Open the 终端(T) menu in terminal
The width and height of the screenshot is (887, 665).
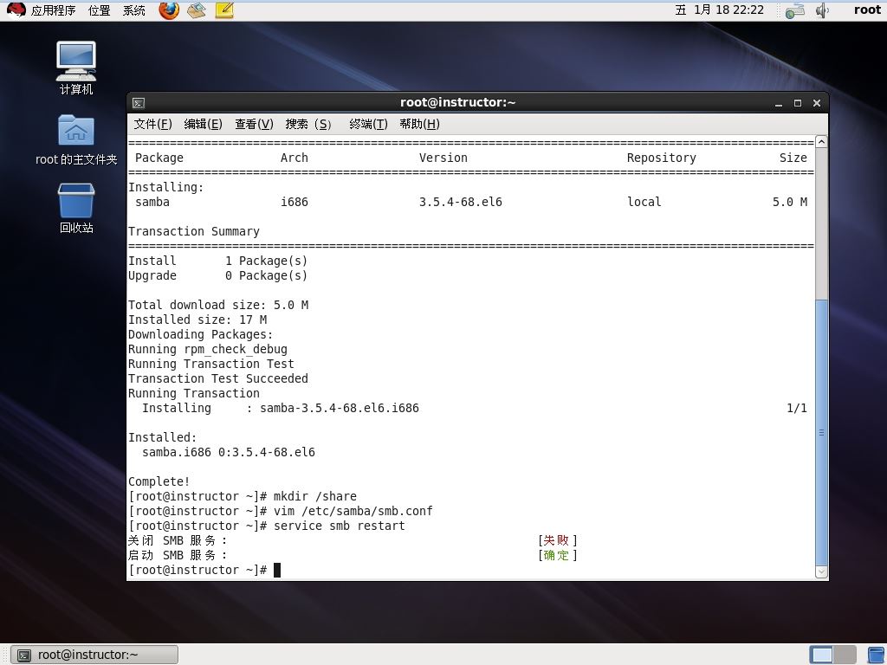[368, 124]
